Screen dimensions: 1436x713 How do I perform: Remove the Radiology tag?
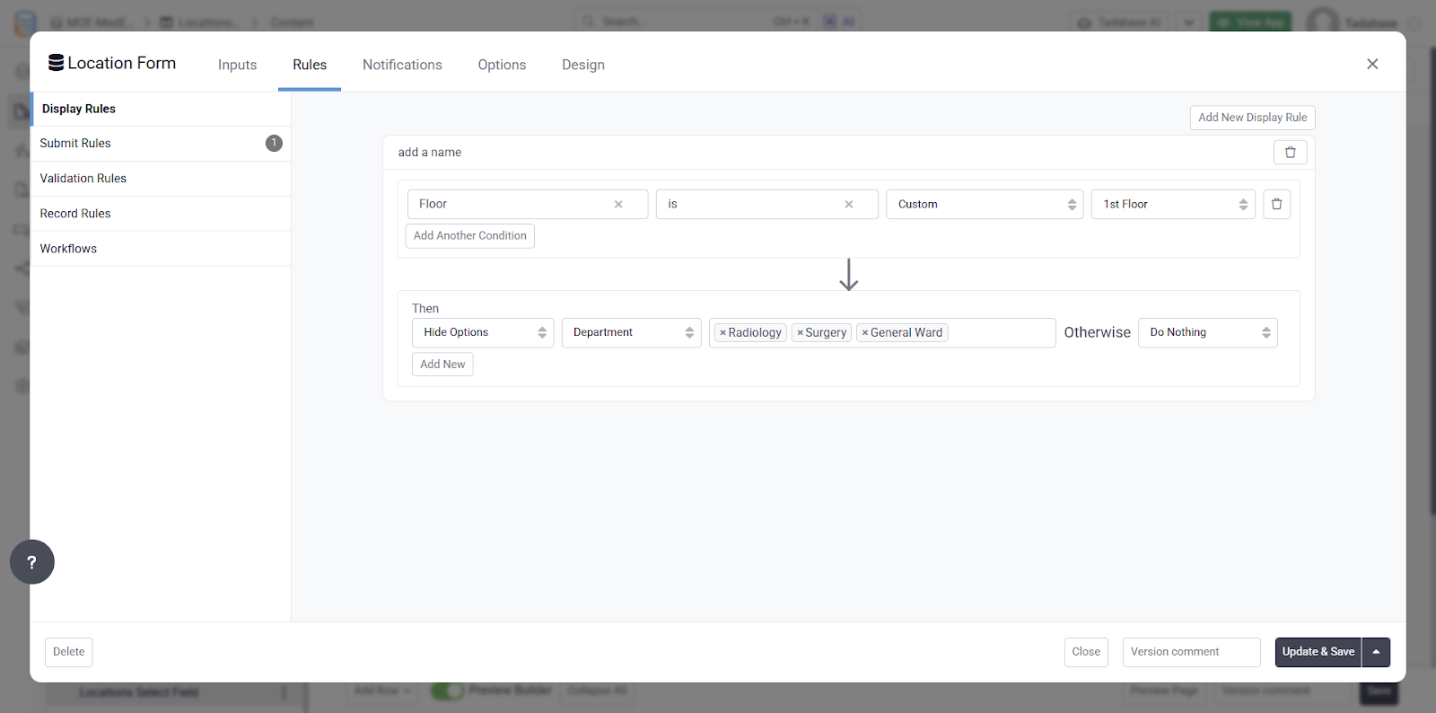pos(722,332)
